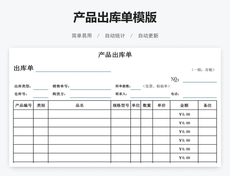
Task: Click the 仓库号 input line
Action: coord(41,97)
